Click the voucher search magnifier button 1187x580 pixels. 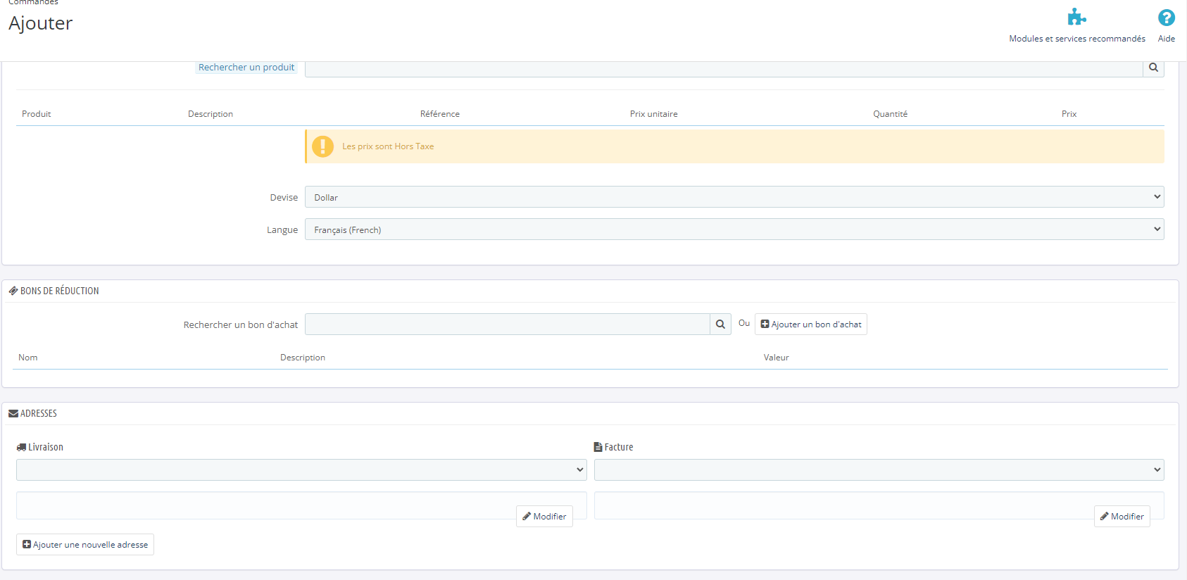720,324
